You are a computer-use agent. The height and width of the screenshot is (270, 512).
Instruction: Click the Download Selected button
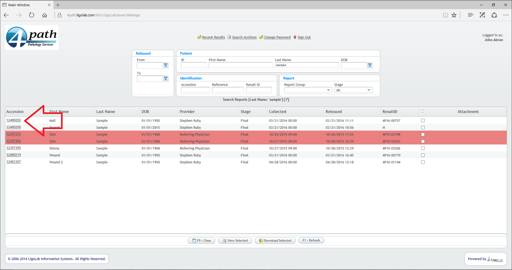[x=275, y=240]
